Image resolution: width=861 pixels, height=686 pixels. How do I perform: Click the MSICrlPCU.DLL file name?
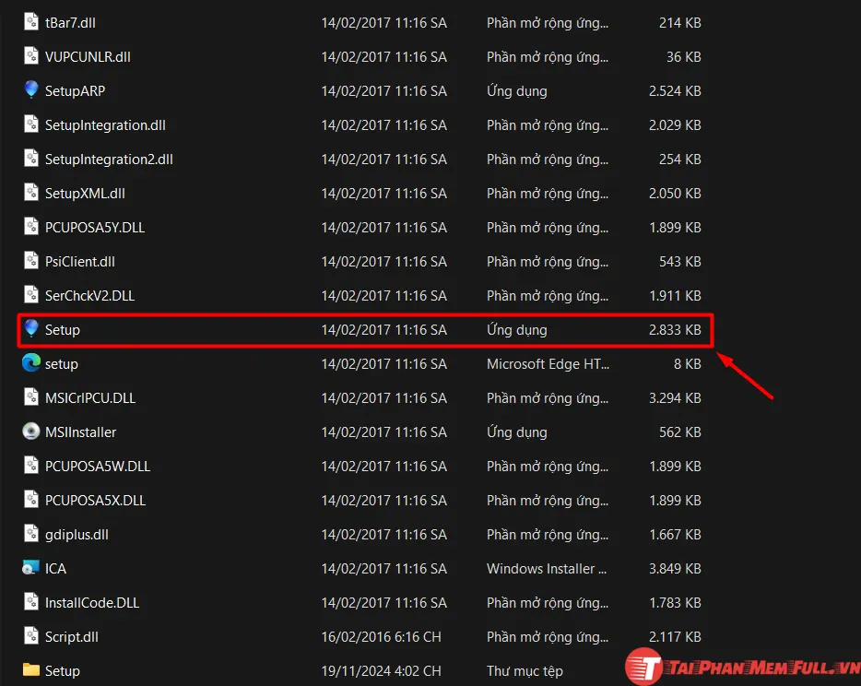89,397
